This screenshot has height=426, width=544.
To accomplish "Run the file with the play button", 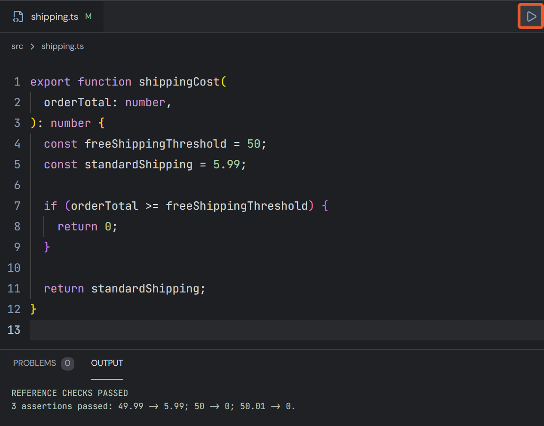I will click(x=531, y=16).
